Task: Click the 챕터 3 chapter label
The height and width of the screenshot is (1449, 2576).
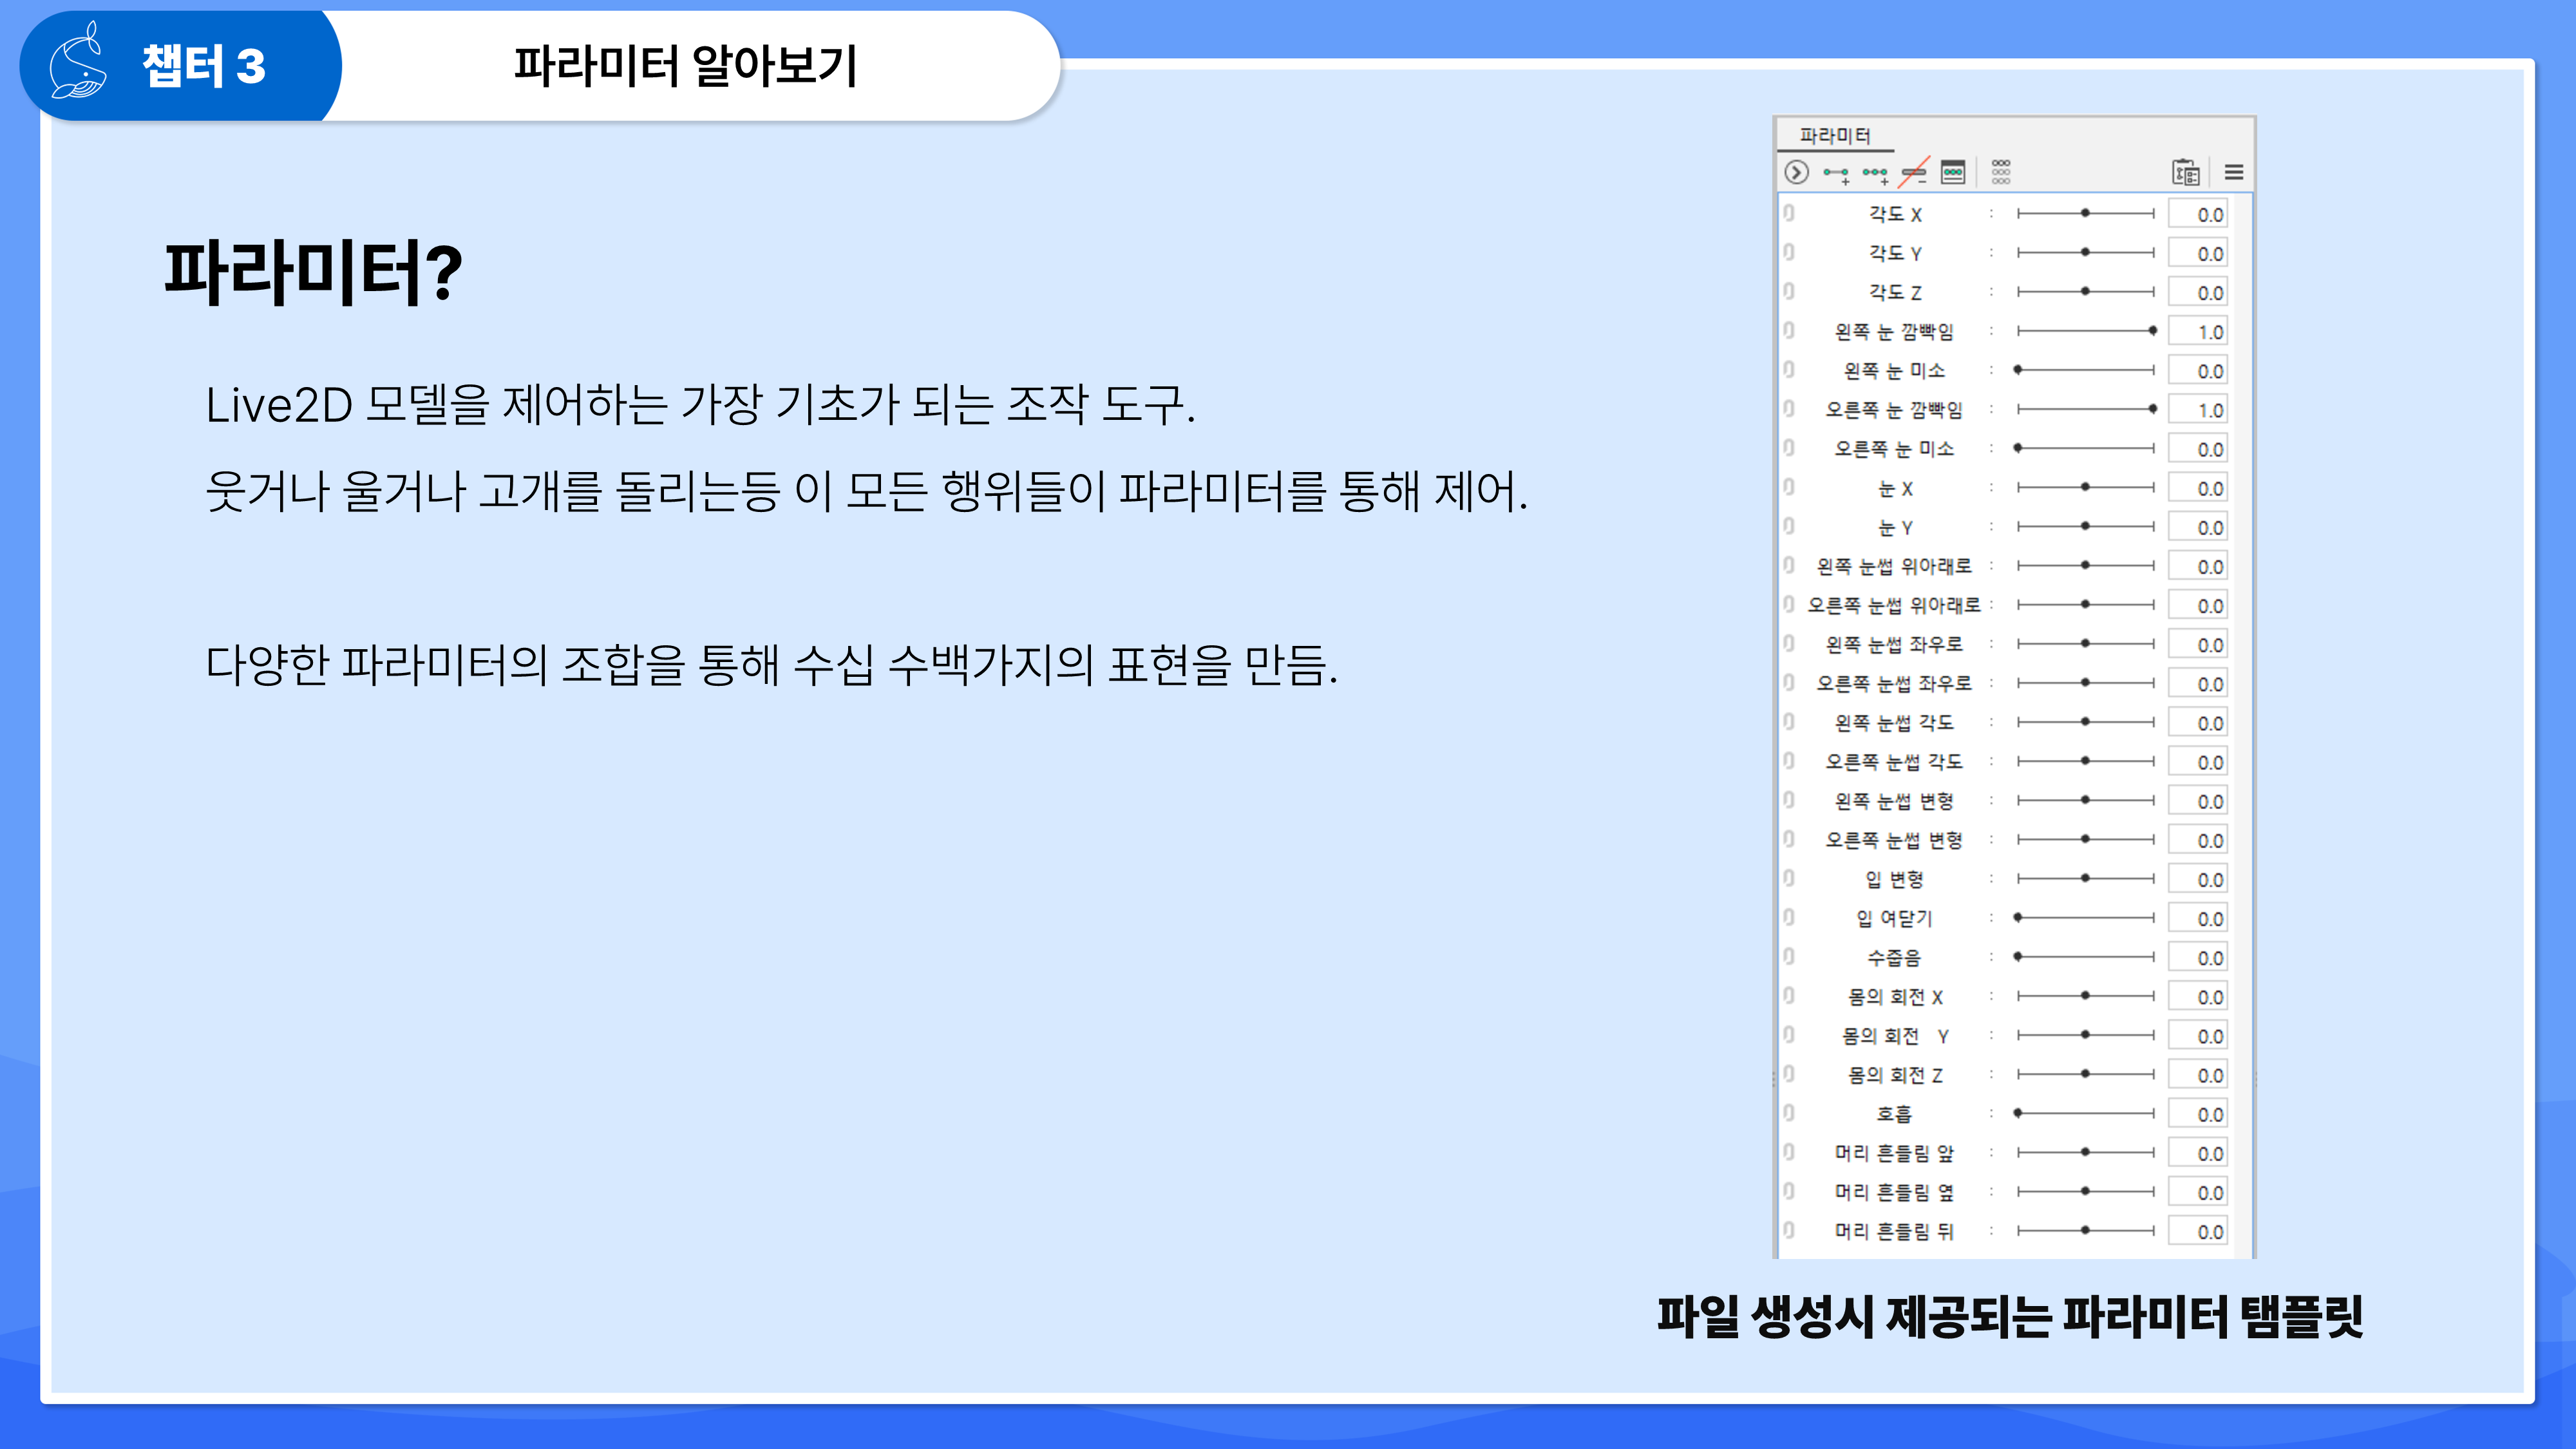Action: (x=203, y=66)
